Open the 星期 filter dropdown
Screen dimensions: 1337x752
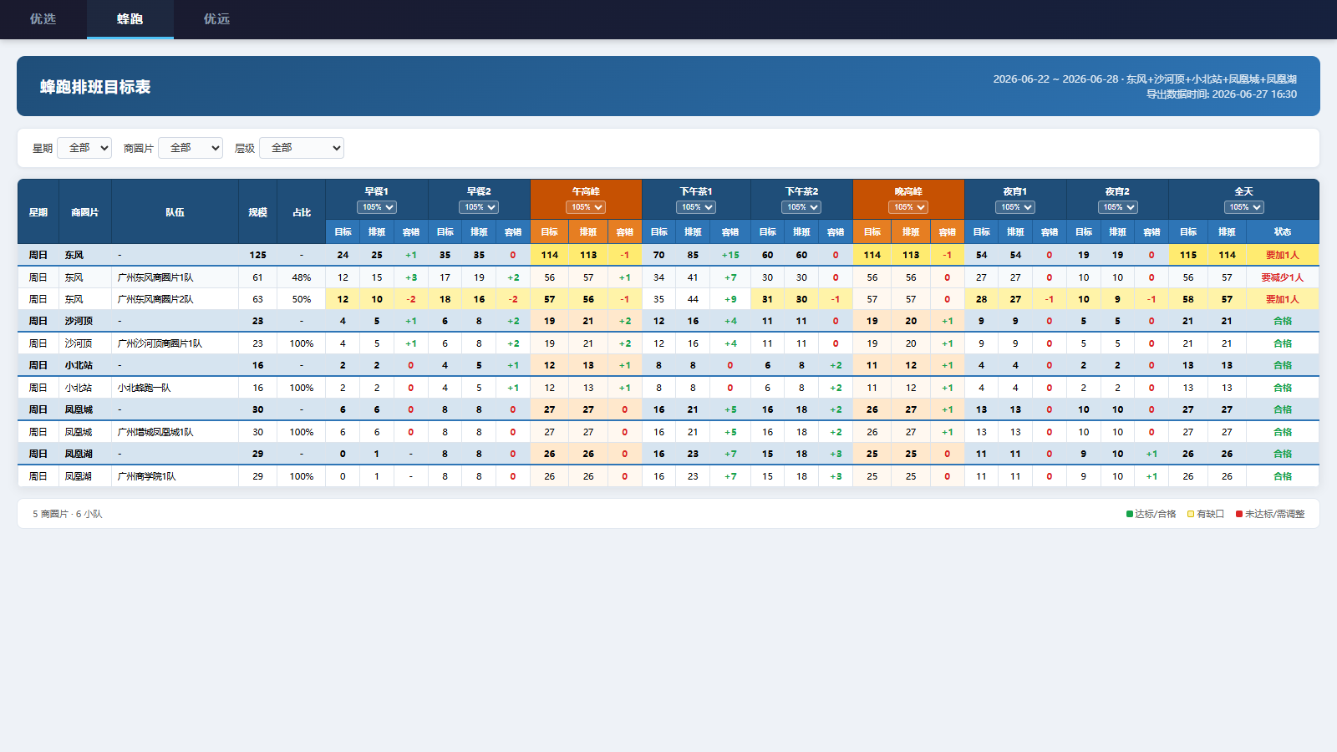(x=84, y=148)
